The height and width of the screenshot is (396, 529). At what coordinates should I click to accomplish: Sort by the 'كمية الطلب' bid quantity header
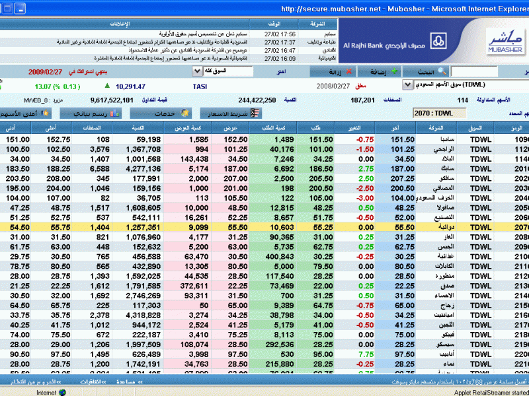click(273, 128)
